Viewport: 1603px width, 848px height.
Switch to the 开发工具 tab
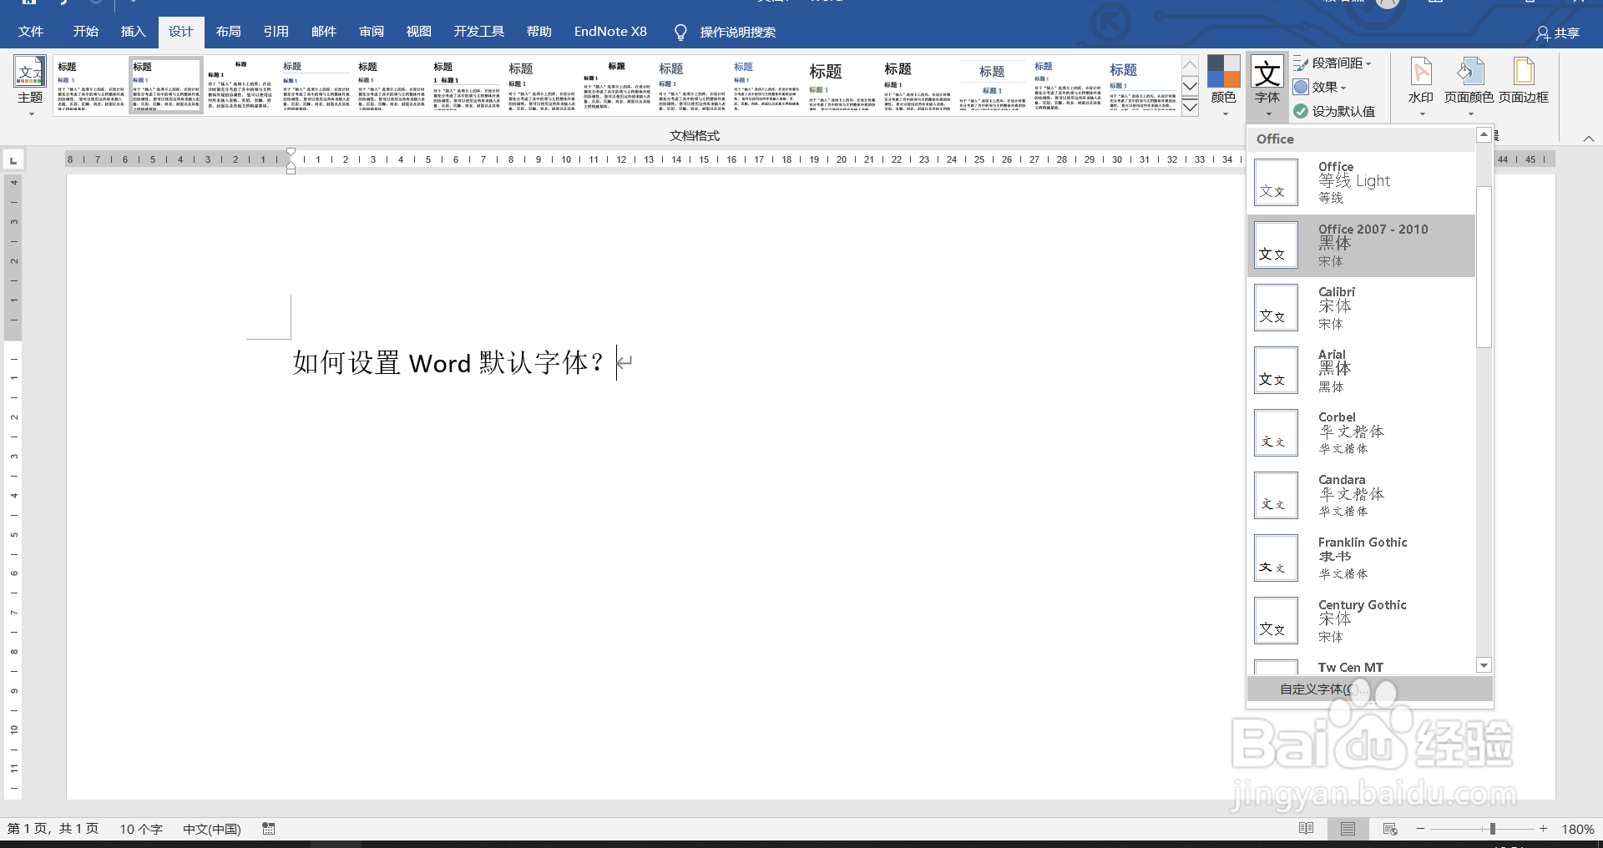click(478, 32)
